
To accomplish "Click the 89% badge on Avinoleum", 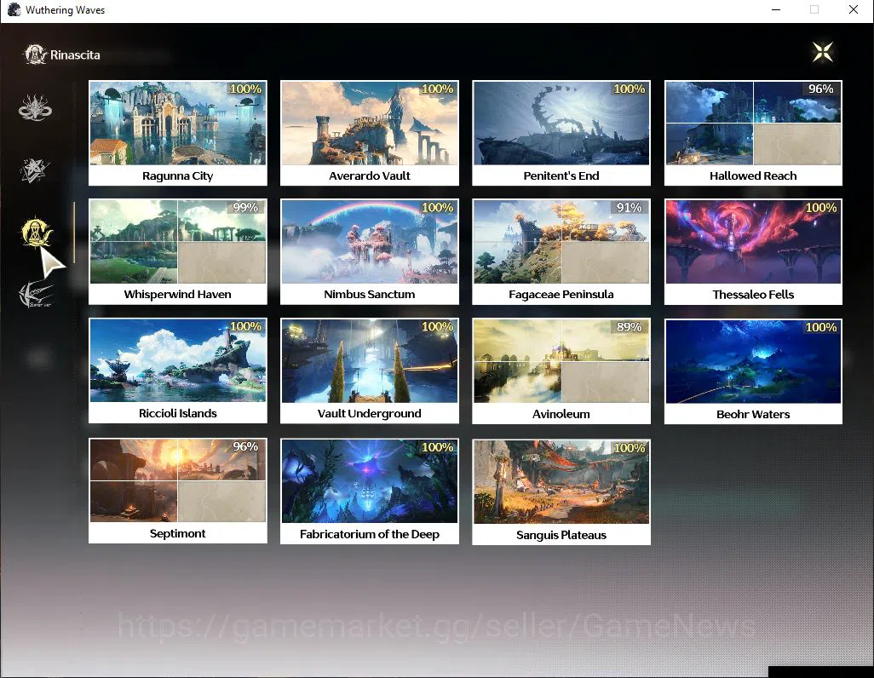I will tap(630, 327).
